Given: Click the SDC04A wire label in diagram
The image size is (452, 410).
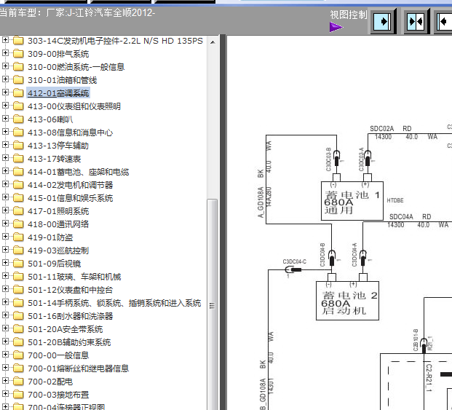Looking at the screenshot, I should click(401, 216).
